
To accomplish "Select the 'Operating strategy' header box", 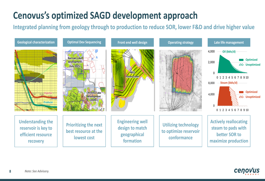I will pos(181,42).
